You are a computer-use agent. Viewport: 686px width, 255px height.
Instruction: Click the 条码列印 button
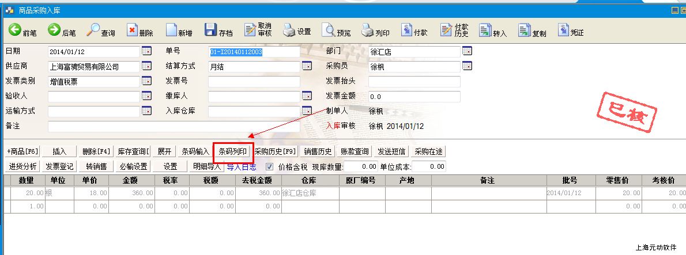tap(233, 152)
